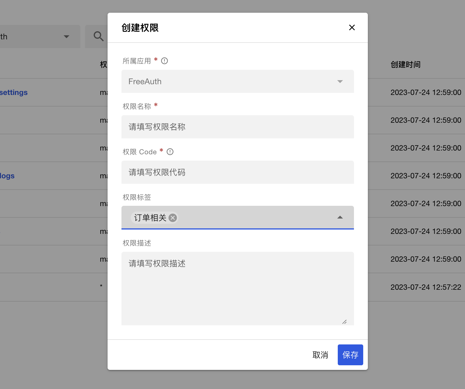
Task: Click into the 权限描述 textarea
Action: tap(238, 289)
